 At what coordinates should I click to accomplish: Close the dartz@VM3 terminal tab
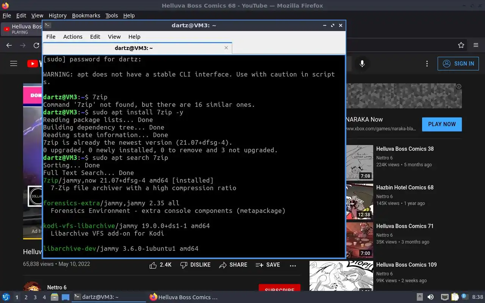tap(226, 48)
